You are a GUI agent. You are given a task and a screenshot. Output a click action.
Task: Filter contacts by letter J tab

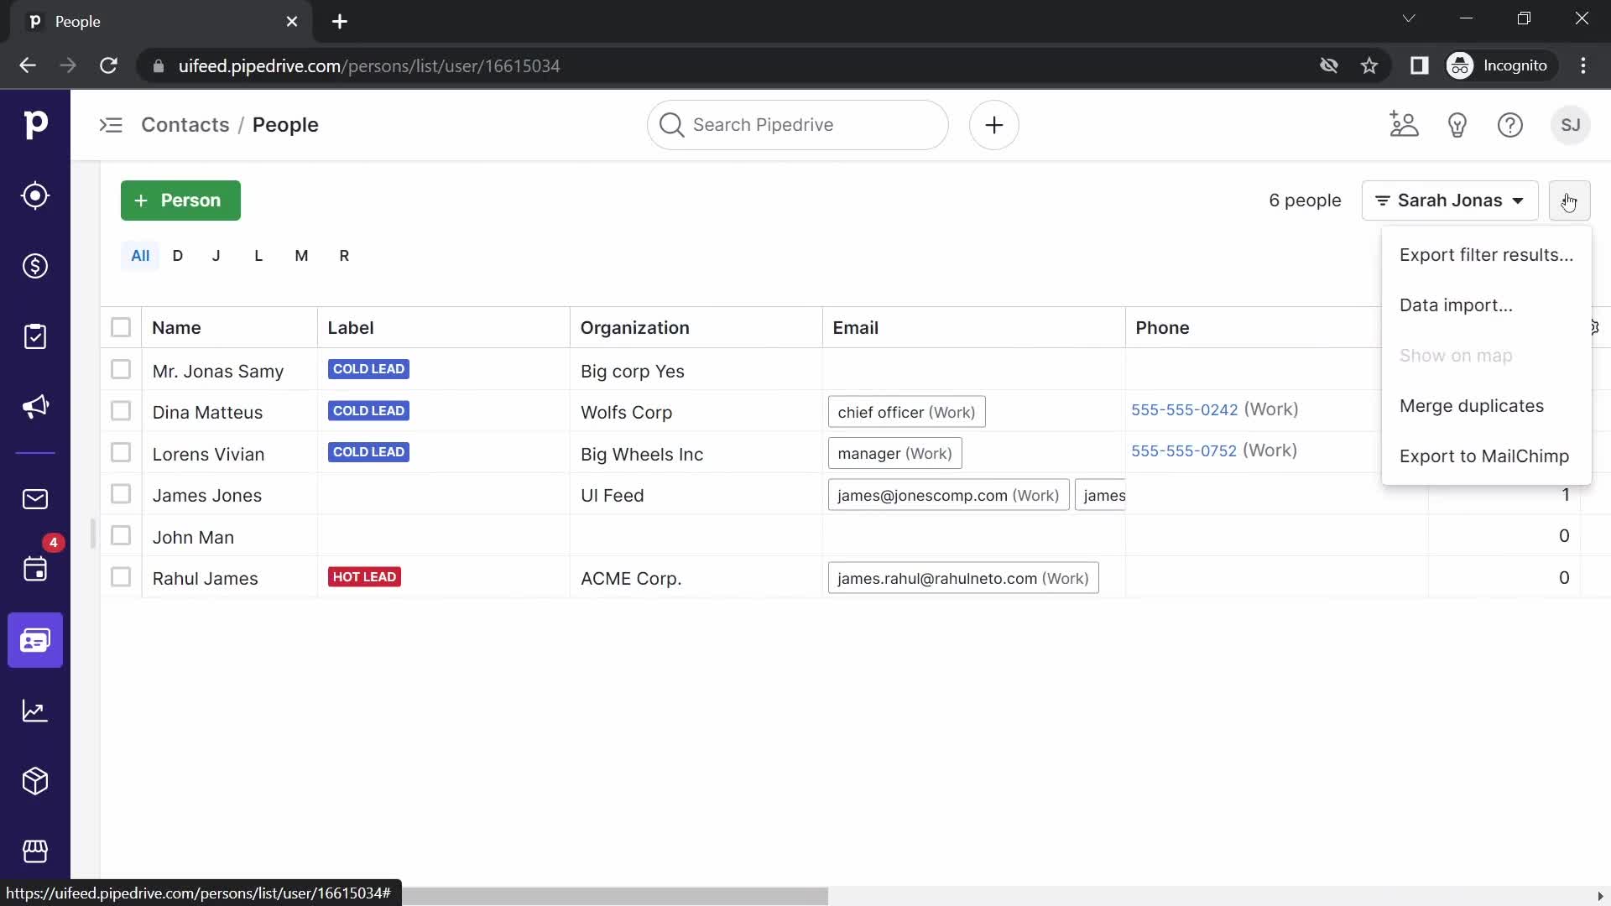(x=216, y=256)
